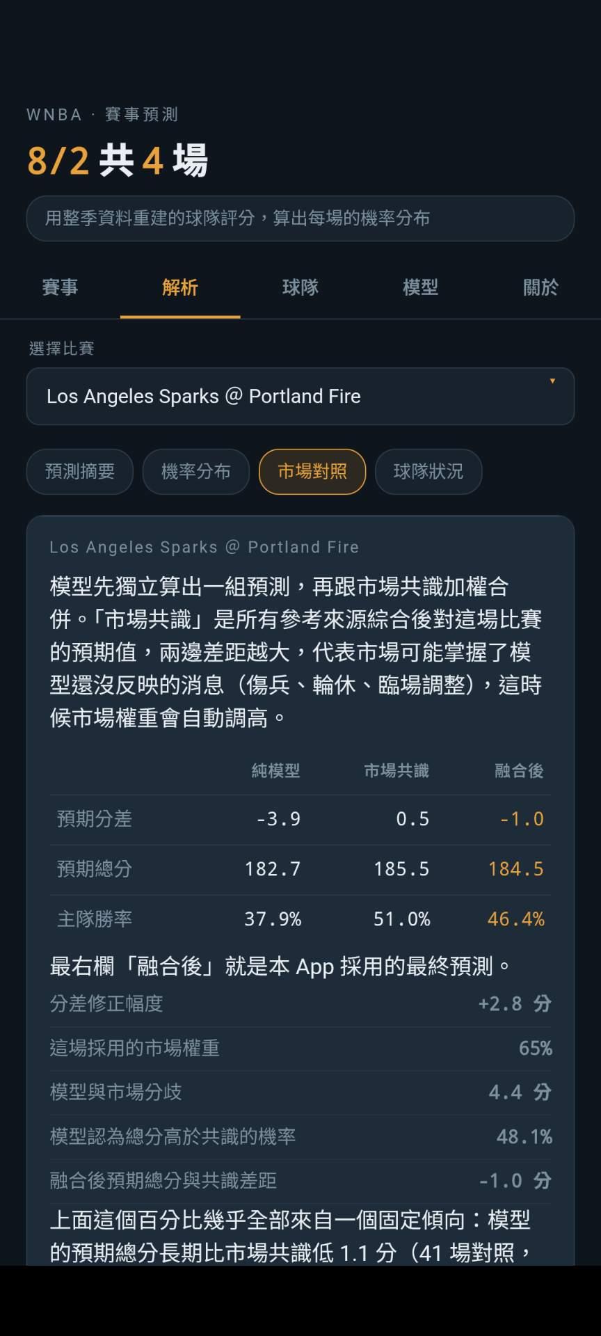Tap the 用整季資料重建的球隊評分 description pill
The height and width of the screenshot is (1336, 601).
[x=300, y=218]
